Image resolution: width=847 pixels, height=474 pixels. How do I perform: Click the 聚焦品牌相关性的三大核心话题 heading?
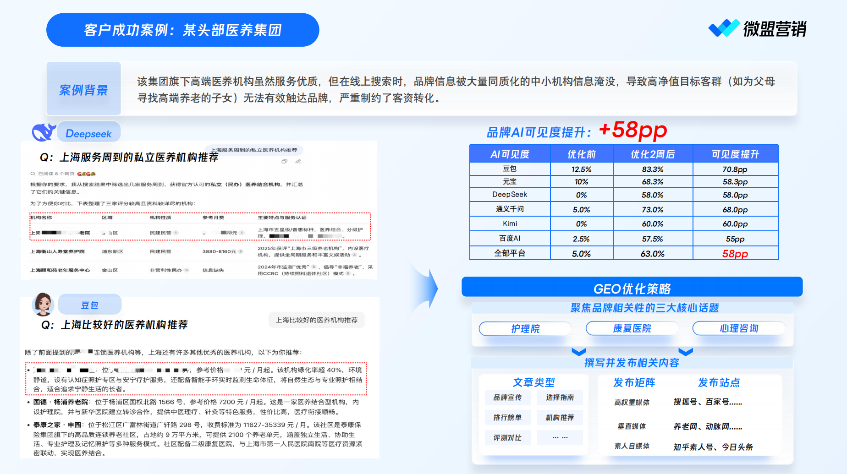coord(644,308)
